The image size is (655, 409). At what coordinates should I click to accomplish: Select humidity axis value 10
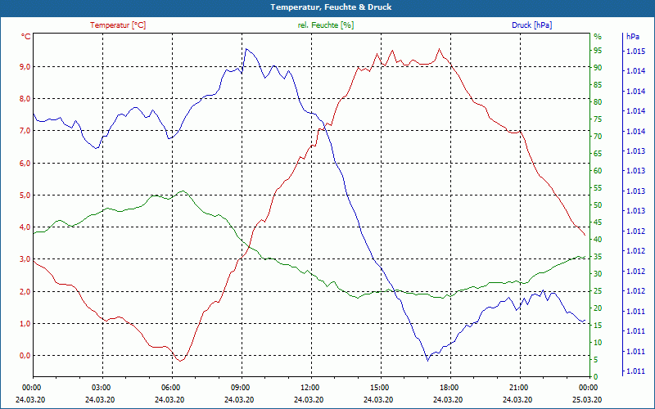598,343
